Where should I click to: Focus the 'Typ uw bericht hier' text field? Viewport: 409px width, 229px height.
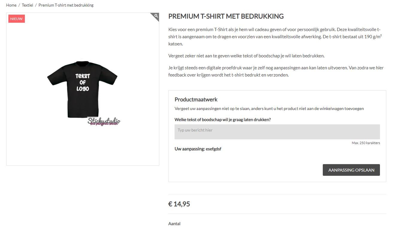(277, 132)
